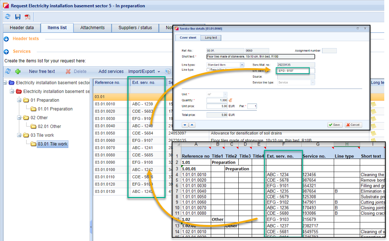Click Add services in toolbar
389x241 pixels.
[111, 71]
